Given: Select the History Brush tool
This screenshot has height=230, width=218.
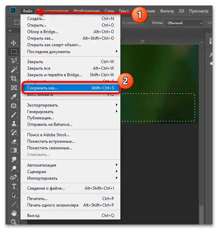Looking at the screenshot, I should [14, 132].
